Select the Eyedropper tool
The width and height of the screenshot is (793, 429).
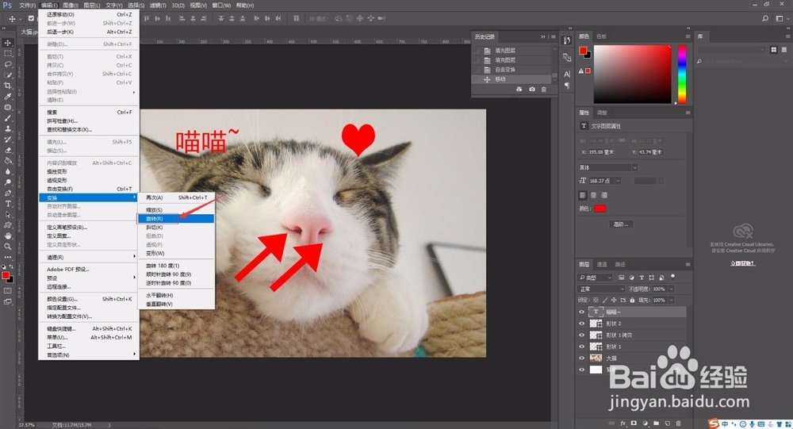click(8, 96)
